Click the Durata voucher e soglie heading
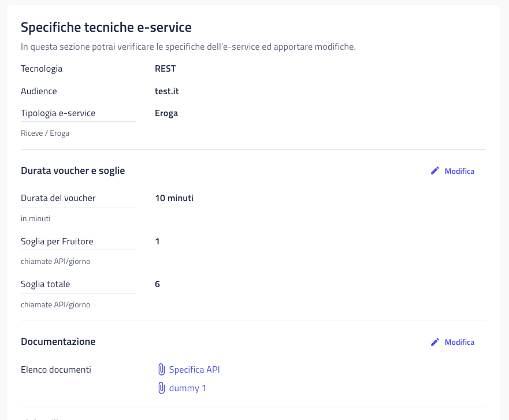The width and height of the screenshot is (509, 420). [x=73, y=171]
